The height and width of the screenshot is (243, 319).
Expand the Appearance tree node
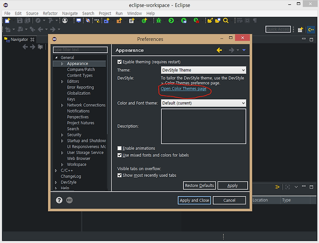[x=62, y=64]
